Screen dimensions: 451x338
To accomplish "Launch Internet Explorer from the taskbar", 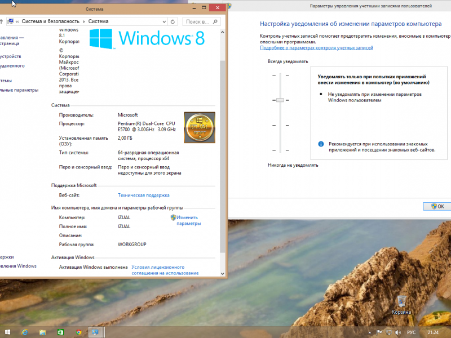I will 25,332.
